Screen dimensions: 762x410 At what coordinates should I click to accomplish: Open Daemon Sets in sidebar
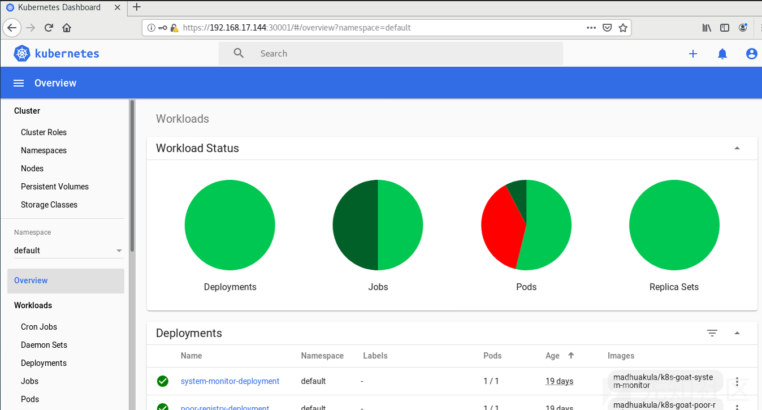click(x=44, y=345)
